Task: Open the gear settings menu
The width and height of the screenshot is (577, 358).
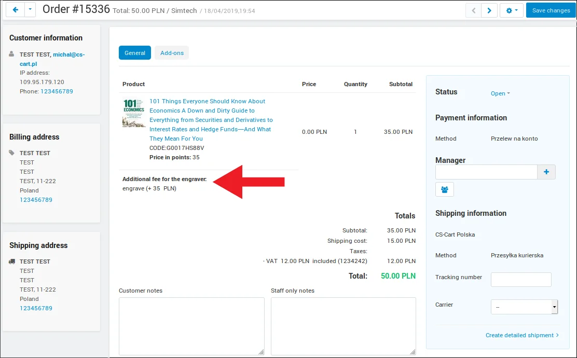Action: 511,10
